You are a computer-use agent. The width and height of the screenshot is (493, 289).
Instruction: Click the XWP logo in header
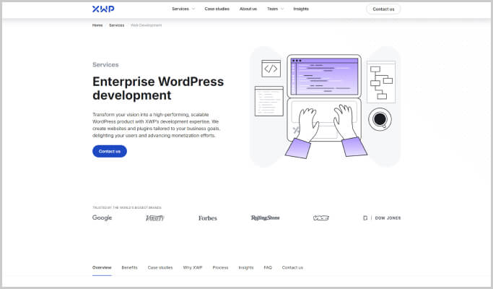103,9
